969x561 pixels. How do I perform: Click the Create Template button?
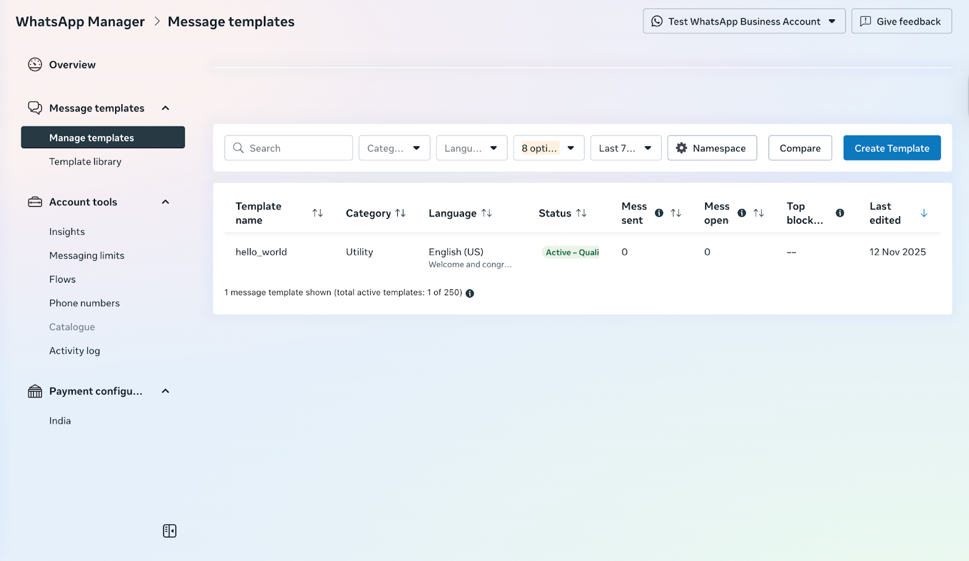(x=892, y=148)
